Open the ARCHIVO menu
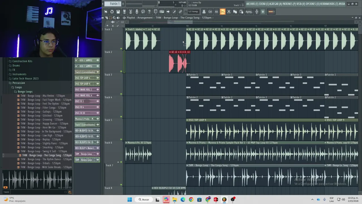Screen dimensions: 362x204 (x=252, y=4)
